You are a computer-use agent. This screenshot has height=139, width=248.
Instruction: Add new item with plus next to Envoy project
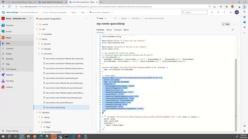pyautogui.click(x=30, y=19)
